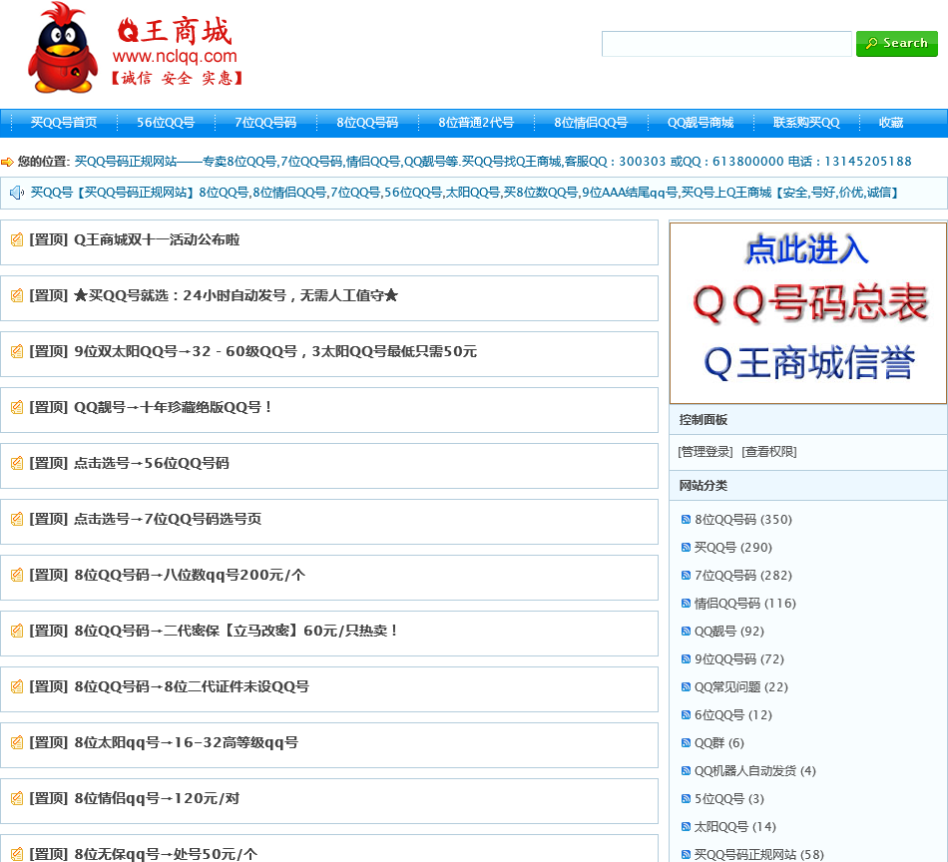Screen dimensions: 948x862
Task: Click note icon beside 7位QQ号码选号页 post
Action: coord(17,519)
